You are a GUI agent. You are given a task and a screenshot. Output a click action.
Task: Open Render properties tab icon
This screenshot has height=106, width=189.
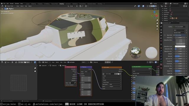[x=161, y=30]
